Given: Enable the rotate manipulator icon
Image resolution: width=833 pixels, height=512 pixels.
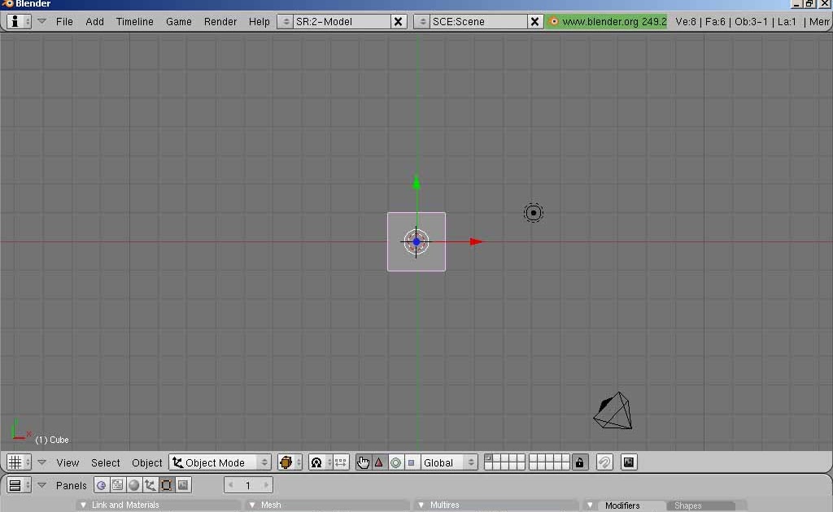Looking at the screenshot, I should (x=395, y=462).
